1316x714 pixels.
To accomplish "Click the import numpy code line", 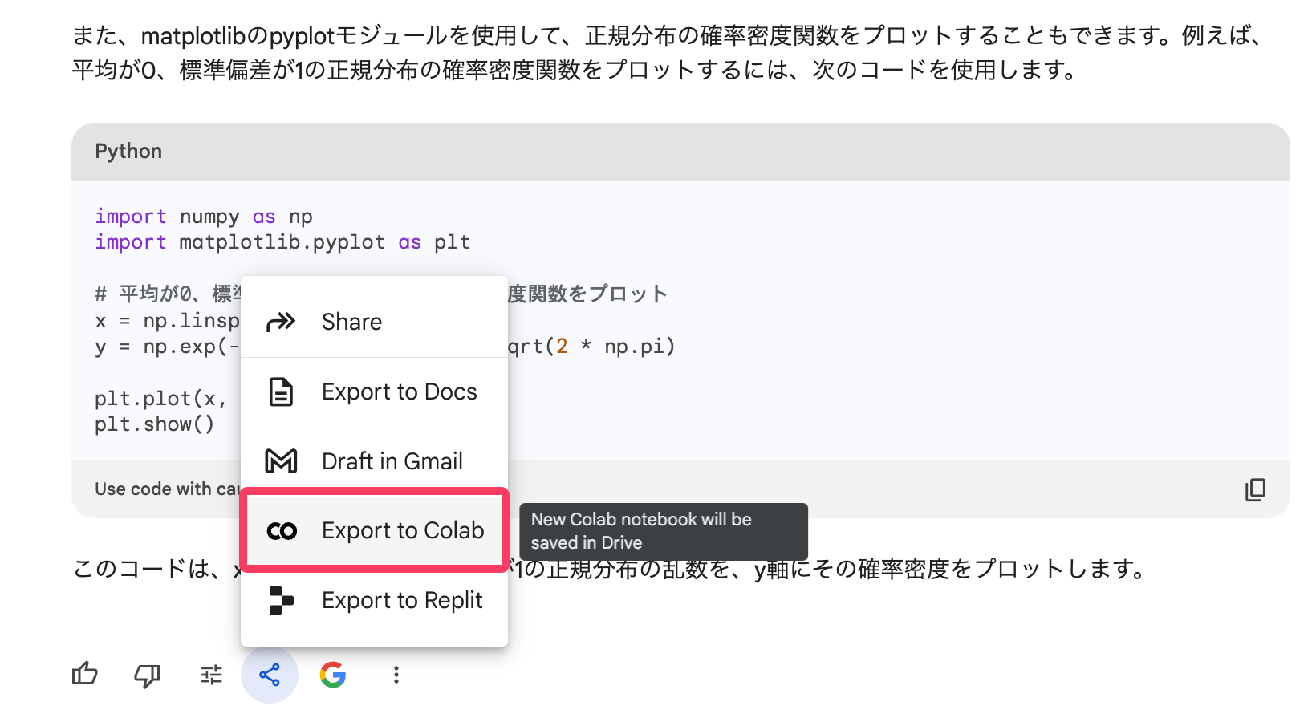I will click(203, 217).
